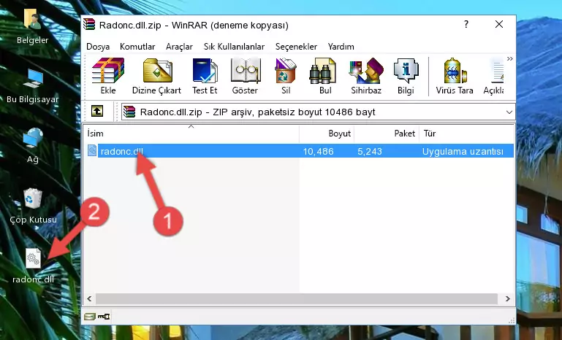
Task: Sort by the Tür column header
Action: coord(467,133)
